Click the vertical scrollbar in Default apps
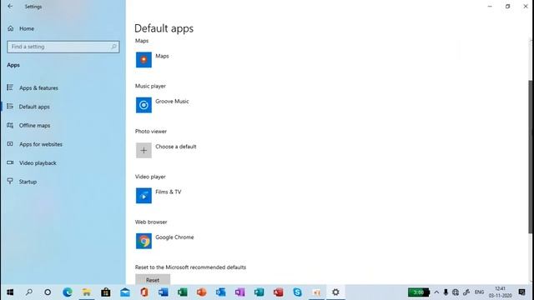 pos(531,157)
